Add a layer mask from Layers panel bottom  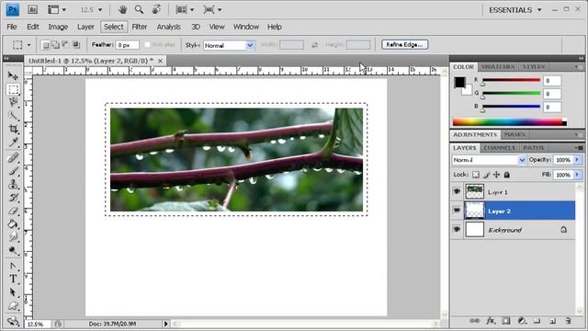[506, 321]
